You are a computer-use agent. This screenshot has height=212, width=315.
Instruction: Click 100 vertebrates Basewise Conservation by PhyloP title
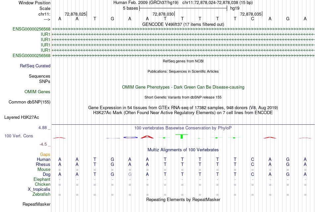pyautogui.click(x=183, y=128)
